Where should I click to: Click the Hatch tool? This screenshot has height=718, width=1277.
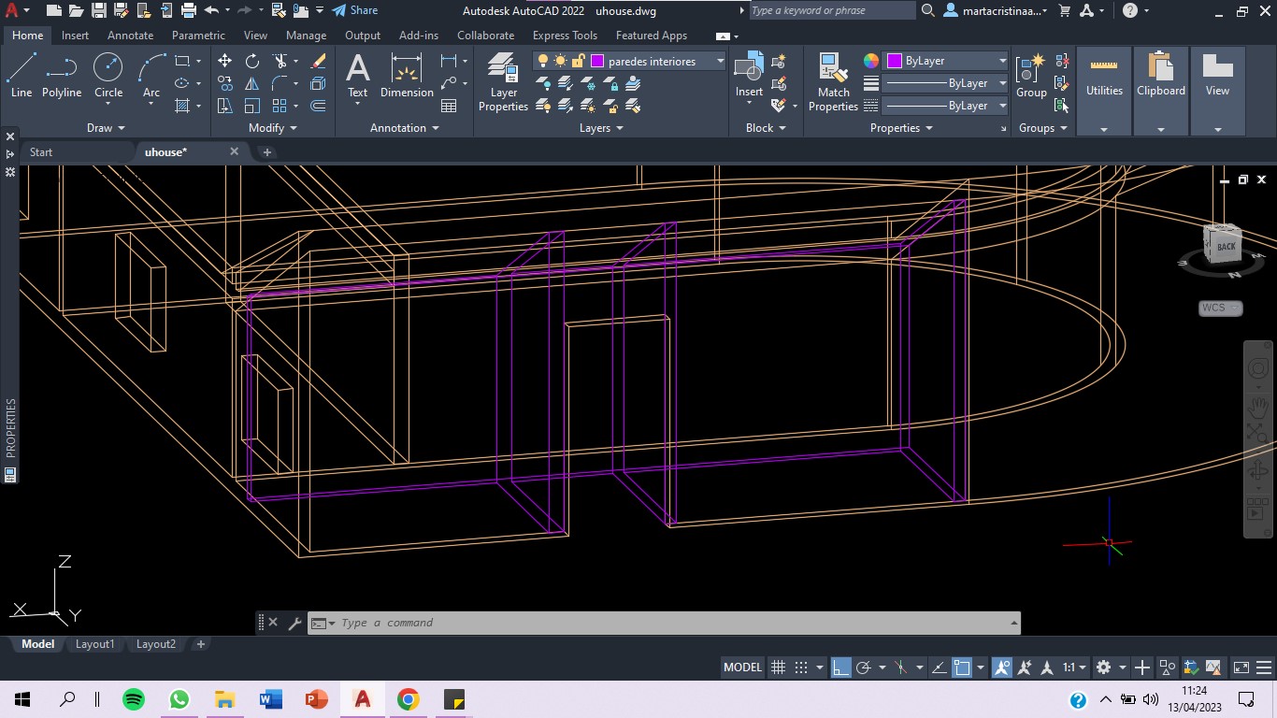(x=182, y=106)
